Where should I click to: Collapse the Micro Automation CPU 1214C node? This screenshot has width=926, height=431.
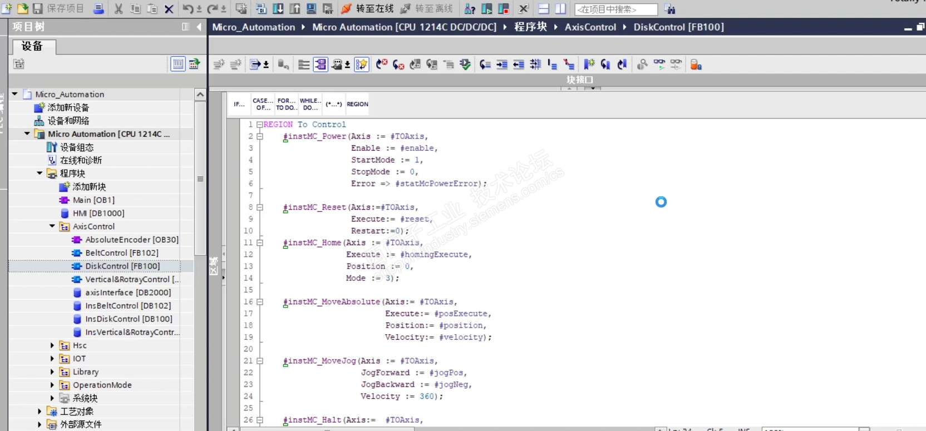click(x=27, y=133)
